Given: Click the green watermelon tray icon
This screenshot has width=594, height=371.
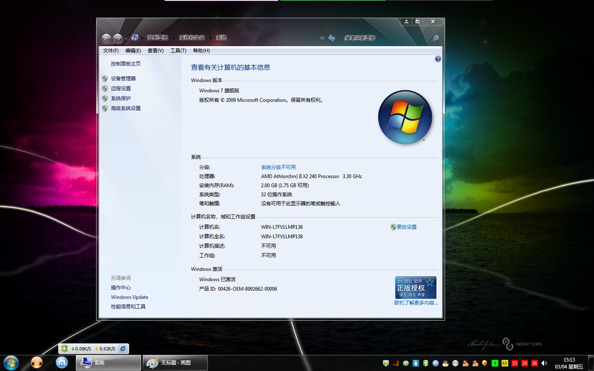Looking at the screenshot, I should [406, 363].
